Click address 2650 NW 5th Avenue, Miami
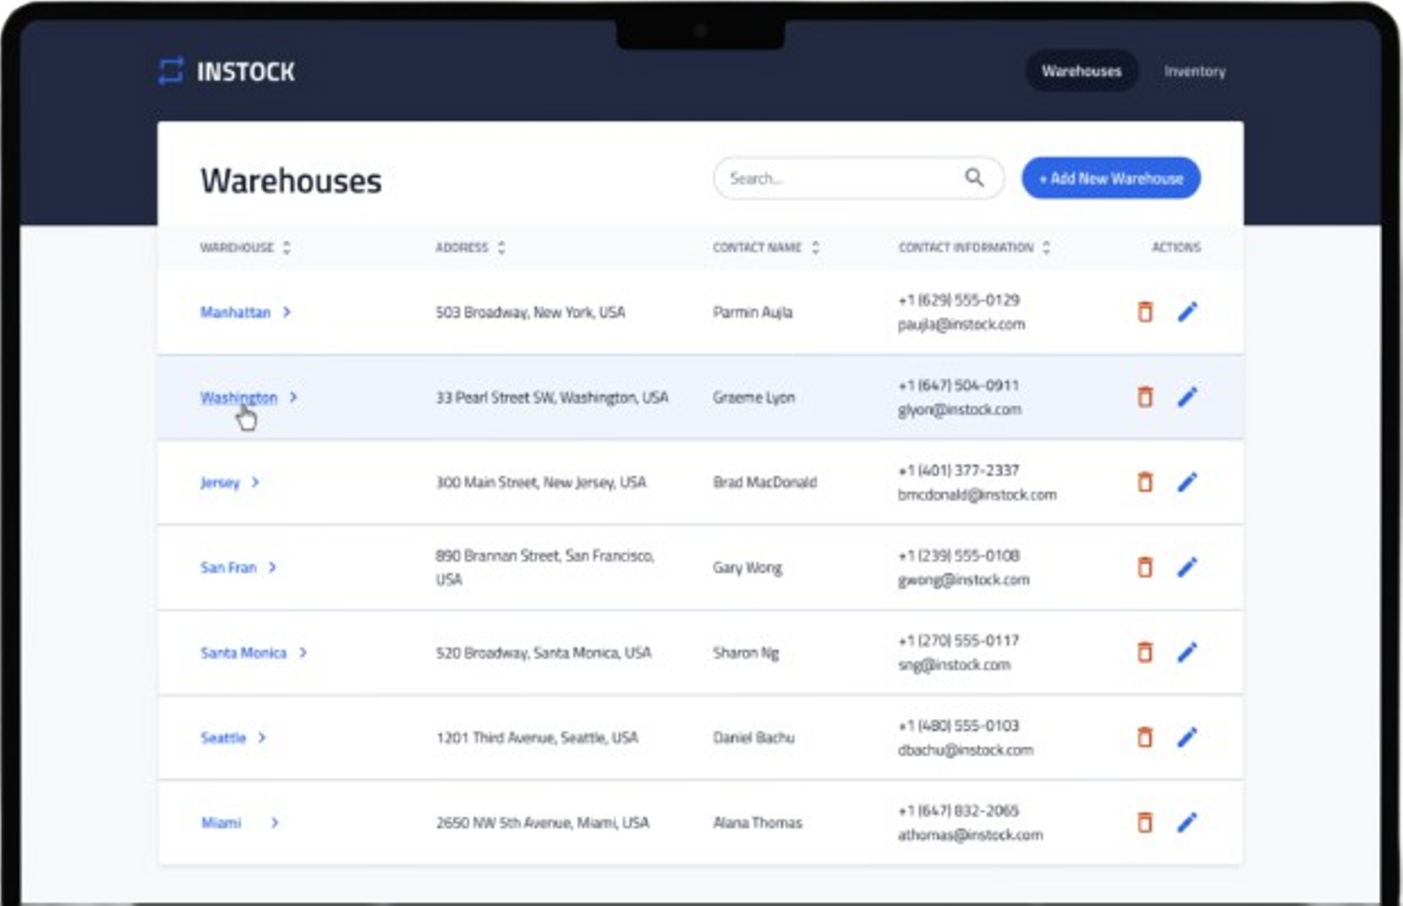 [542, 823]
